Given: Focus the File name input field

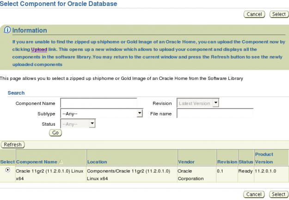Looking at the screenshot, I should (x=215, y=113).
